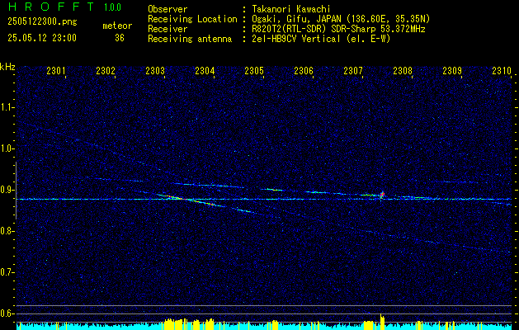Click time axis marker 2304
The image size is (519, 330).
pos(205,70)
